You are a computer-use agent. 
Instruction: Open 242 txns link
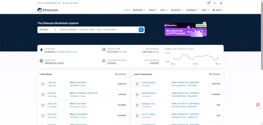[x=74, y=85]
